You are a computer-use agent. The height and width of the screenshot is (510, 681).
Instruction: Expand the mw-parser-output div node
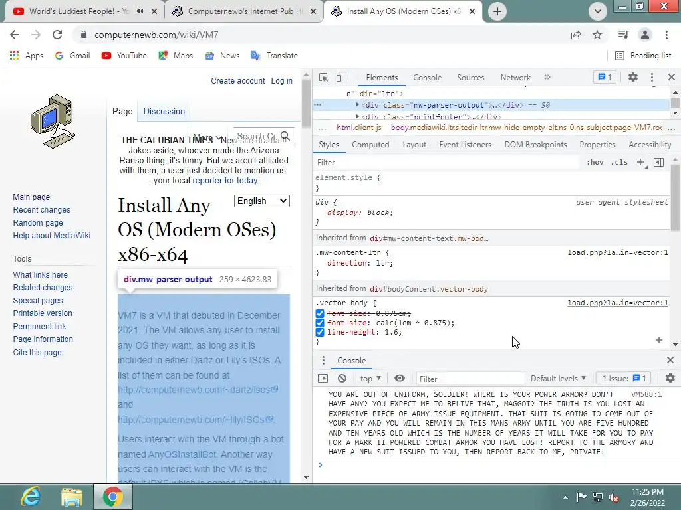[x=357, y=104]
